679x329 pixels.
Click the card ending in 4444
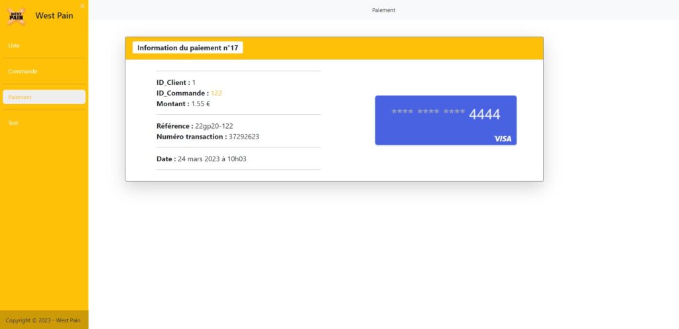click(x=446, y=120)
